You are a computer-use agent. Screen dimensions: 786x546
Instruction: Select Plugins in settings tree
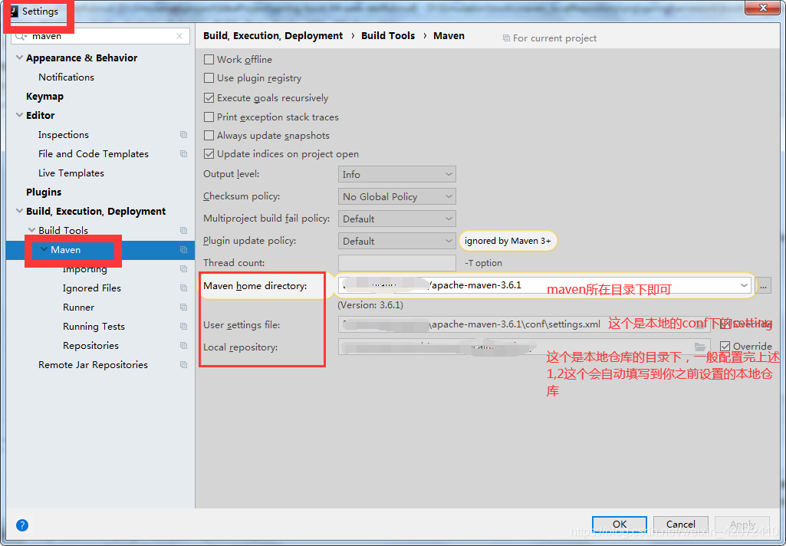click(x=44, y=192)
